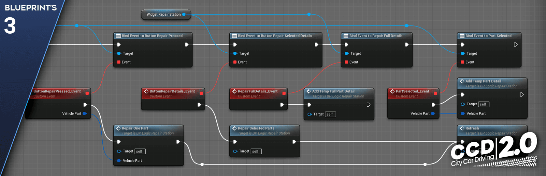Select the Repair One Part node title
The width and height of the screenshot is (546, 176).
click(135, 128)
